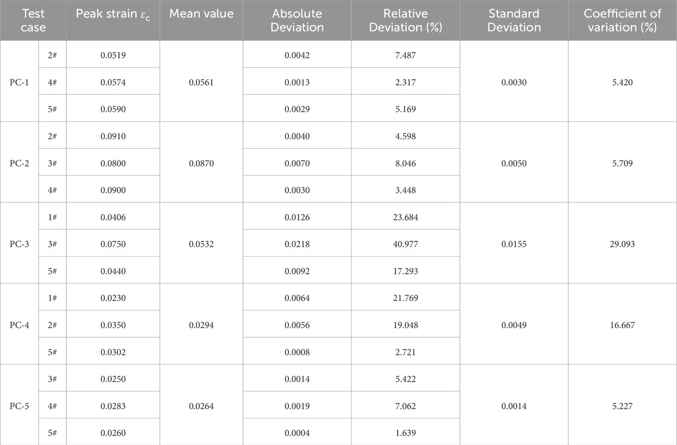This screenshot has height=445, width=677.
Task: Click peak strain value 0.0302
Action: tap(113, 352)
